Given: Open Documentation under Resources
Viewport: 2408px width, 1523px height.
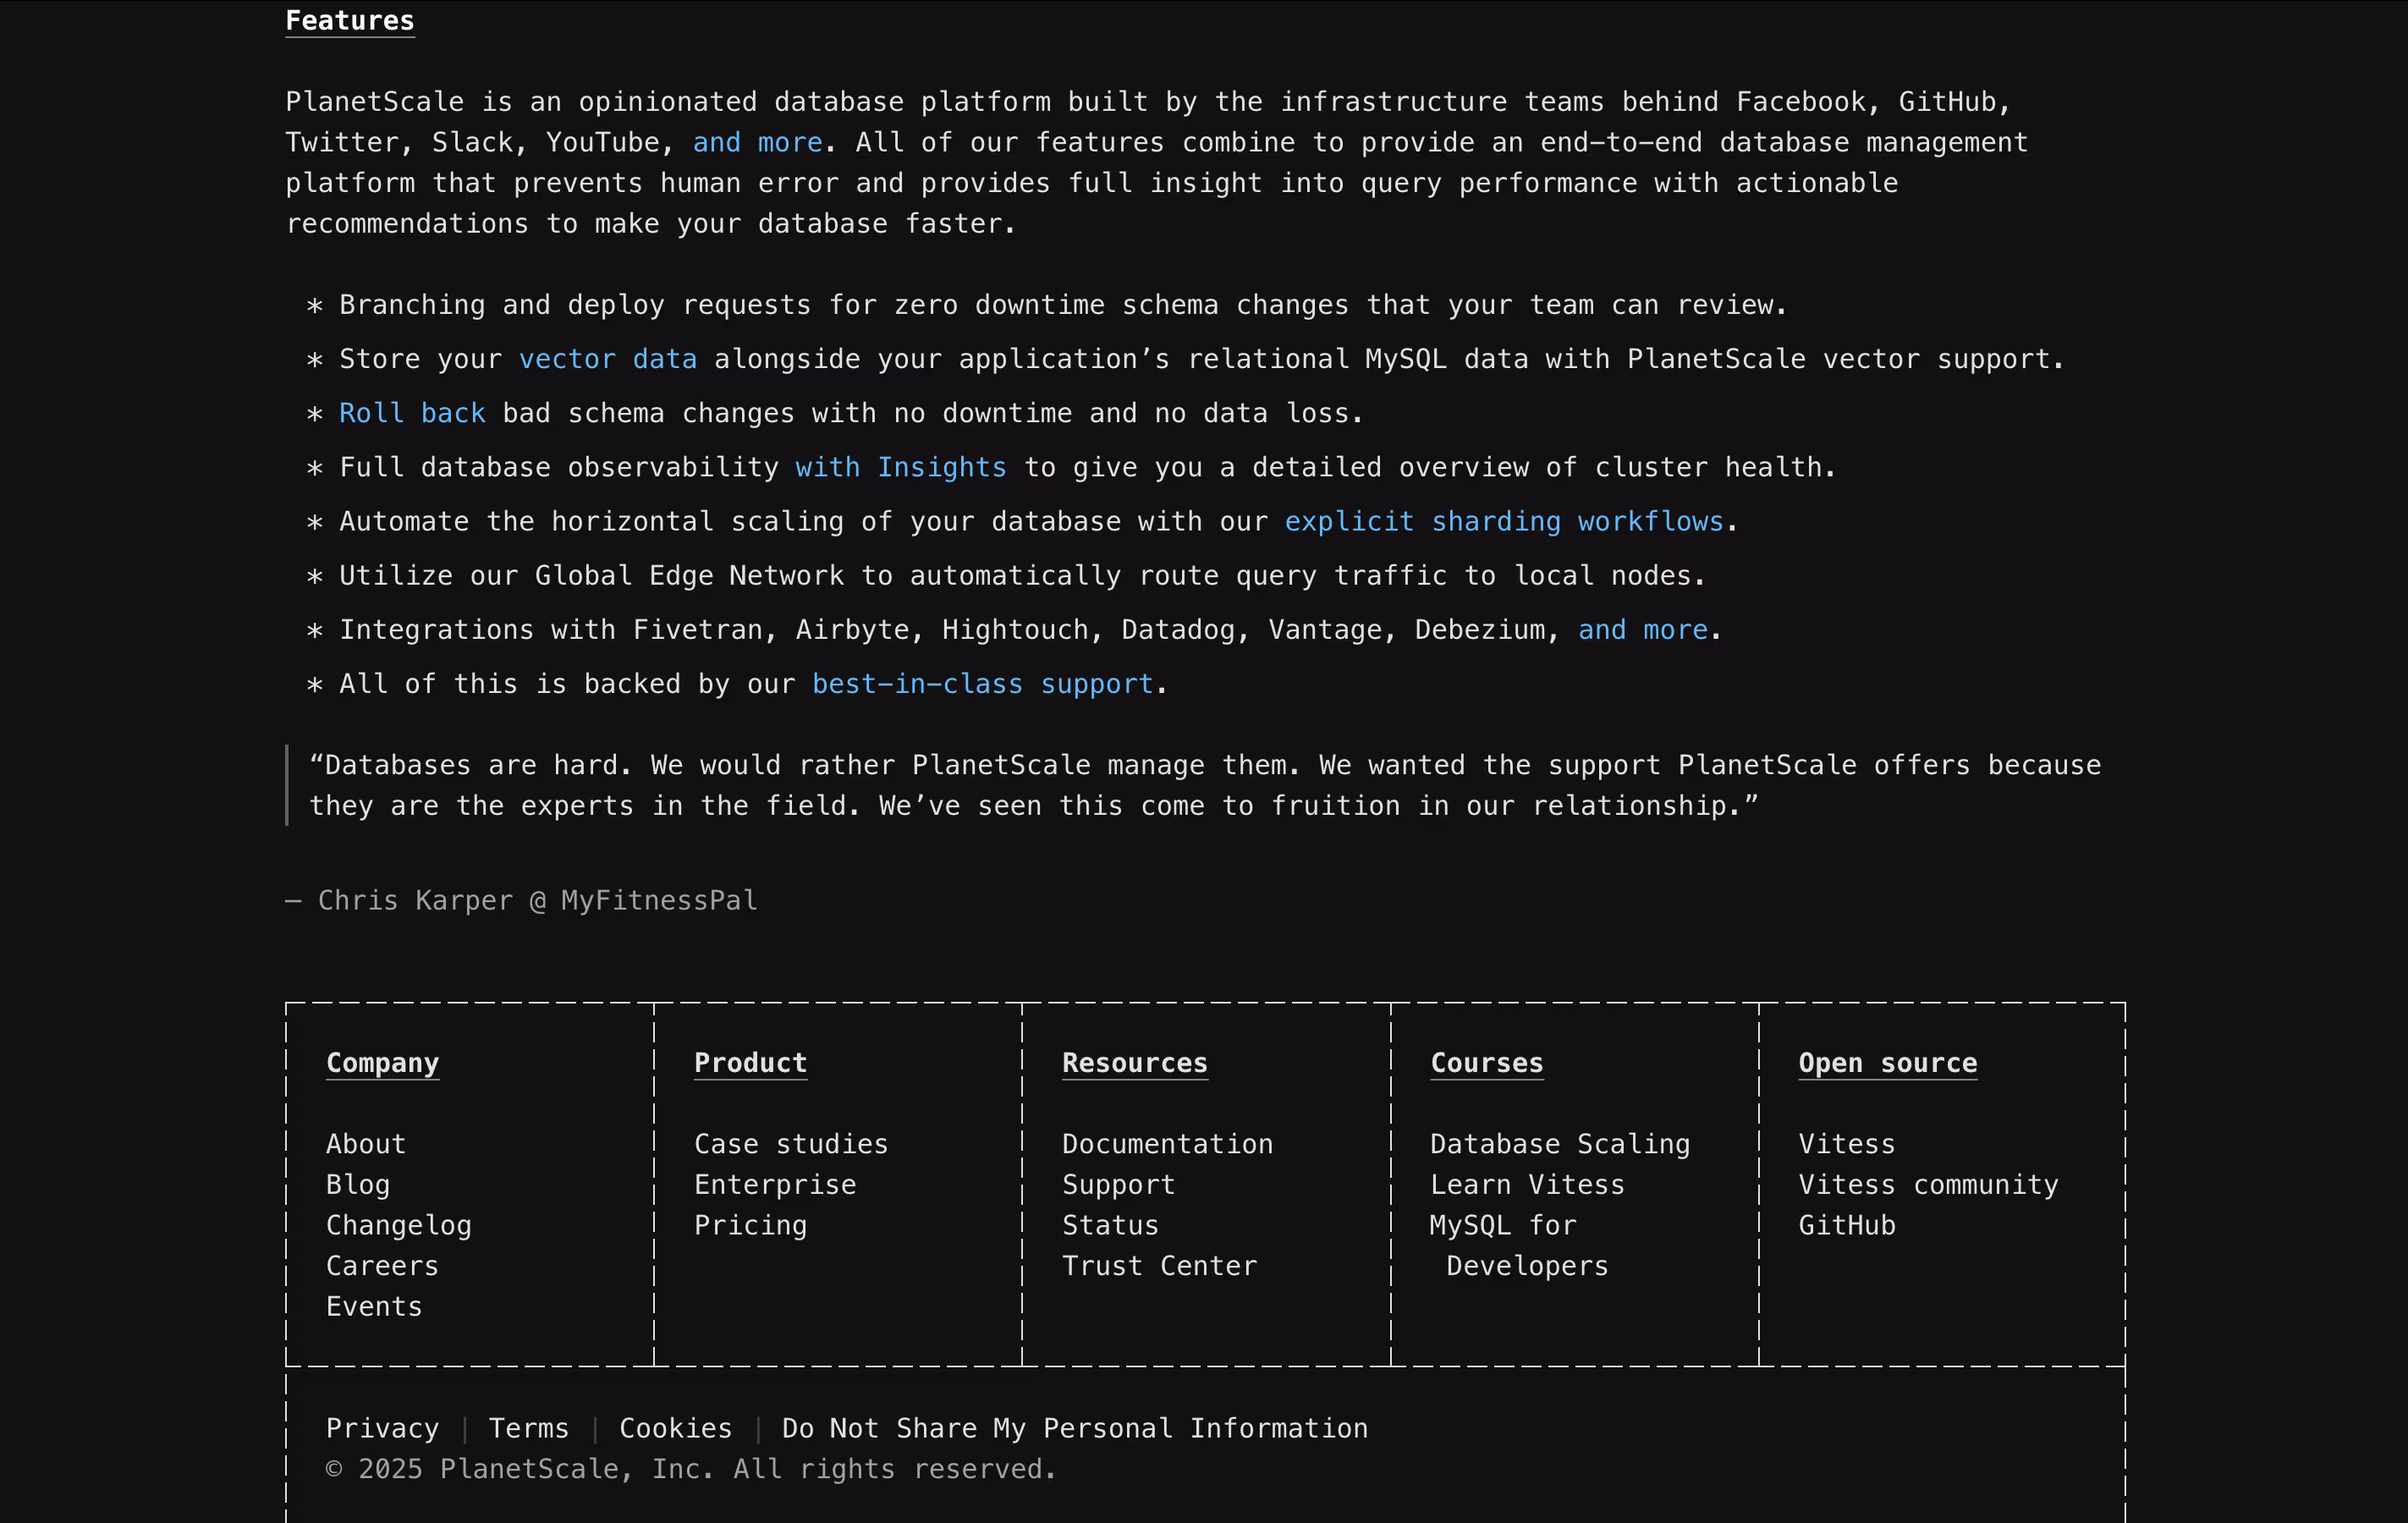Looking at the screenshot, I should [1167, 1144].
